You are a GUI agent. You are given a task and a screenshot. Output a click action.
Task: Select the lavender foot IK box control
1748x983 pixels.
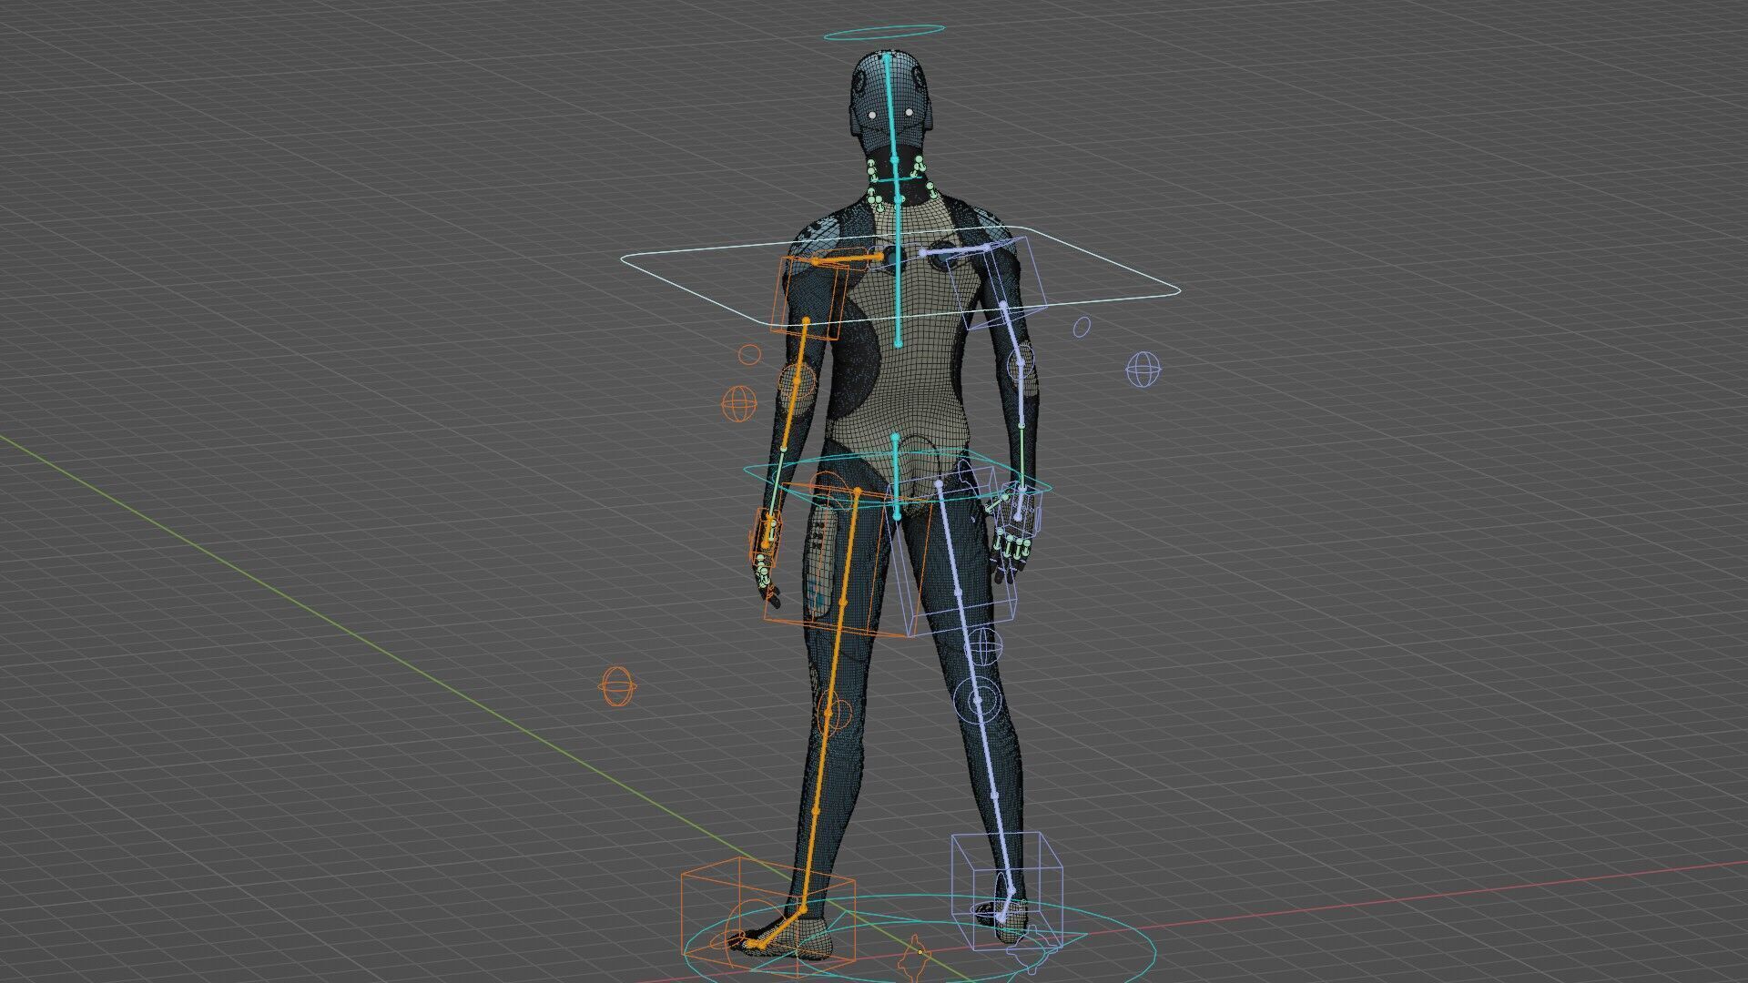(x=1007, y=891)
